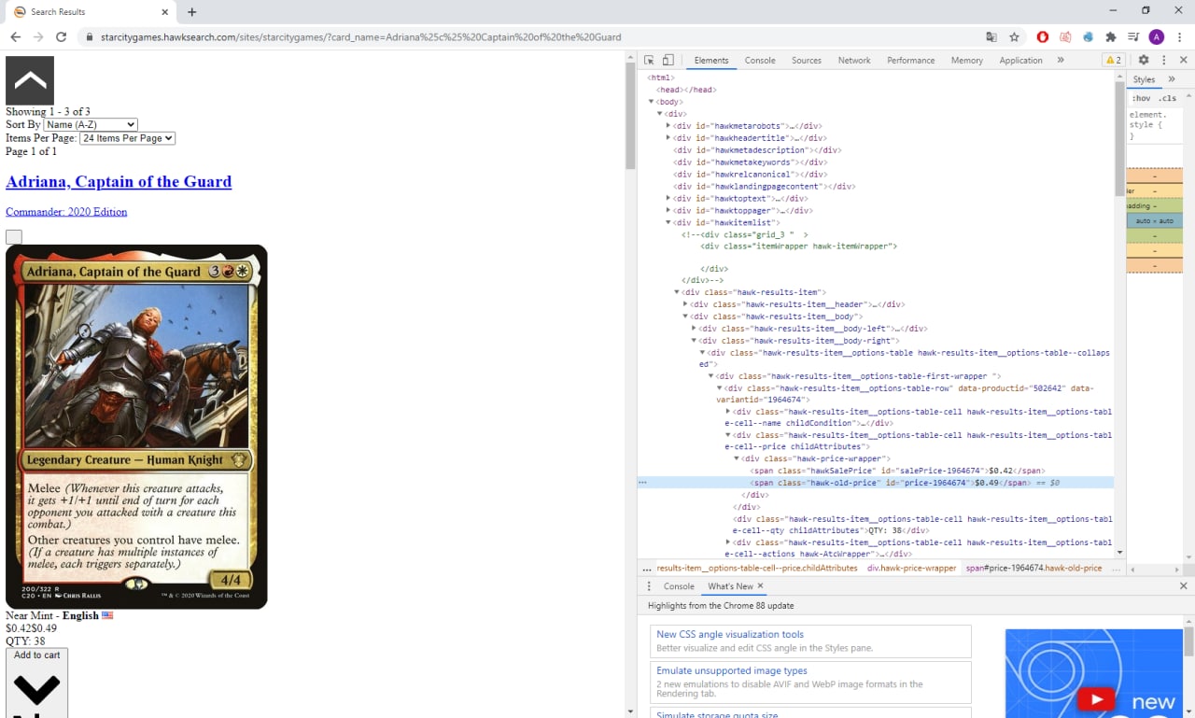This screenshot has height=718, width=1195.
Task: Select div.hawk-price-wrapper in the breadcrumb
Action: click(911, 568)
